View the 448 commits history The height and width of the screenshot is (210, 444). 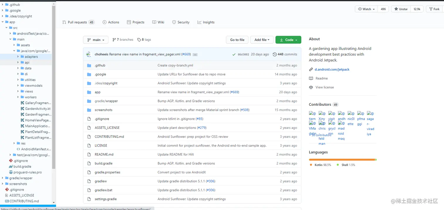click(285, 54)
